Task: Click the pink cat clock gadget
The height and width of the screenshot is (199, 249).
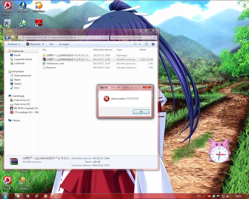Action: (219, 151)
